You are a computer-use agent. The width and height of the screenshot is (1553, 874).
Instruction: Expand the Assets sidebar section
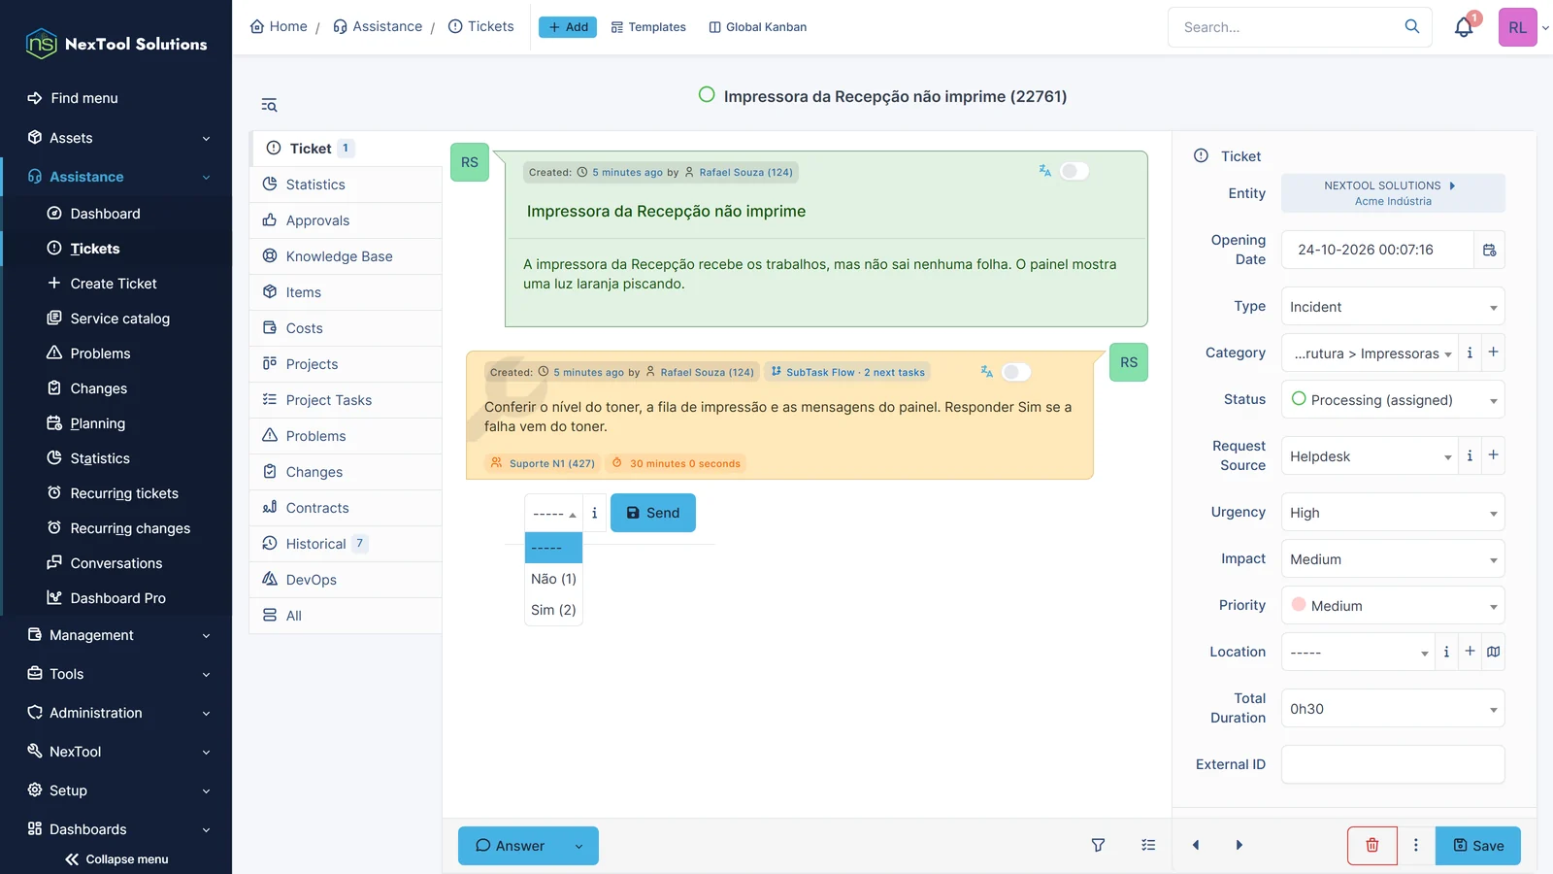point(116,138)
